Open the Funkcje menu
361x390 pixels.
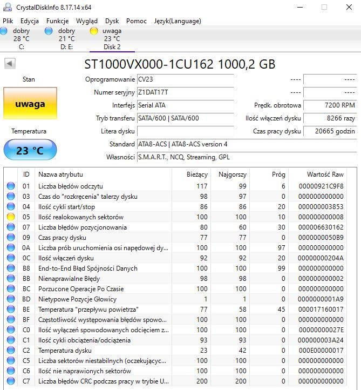pos(57,21)
